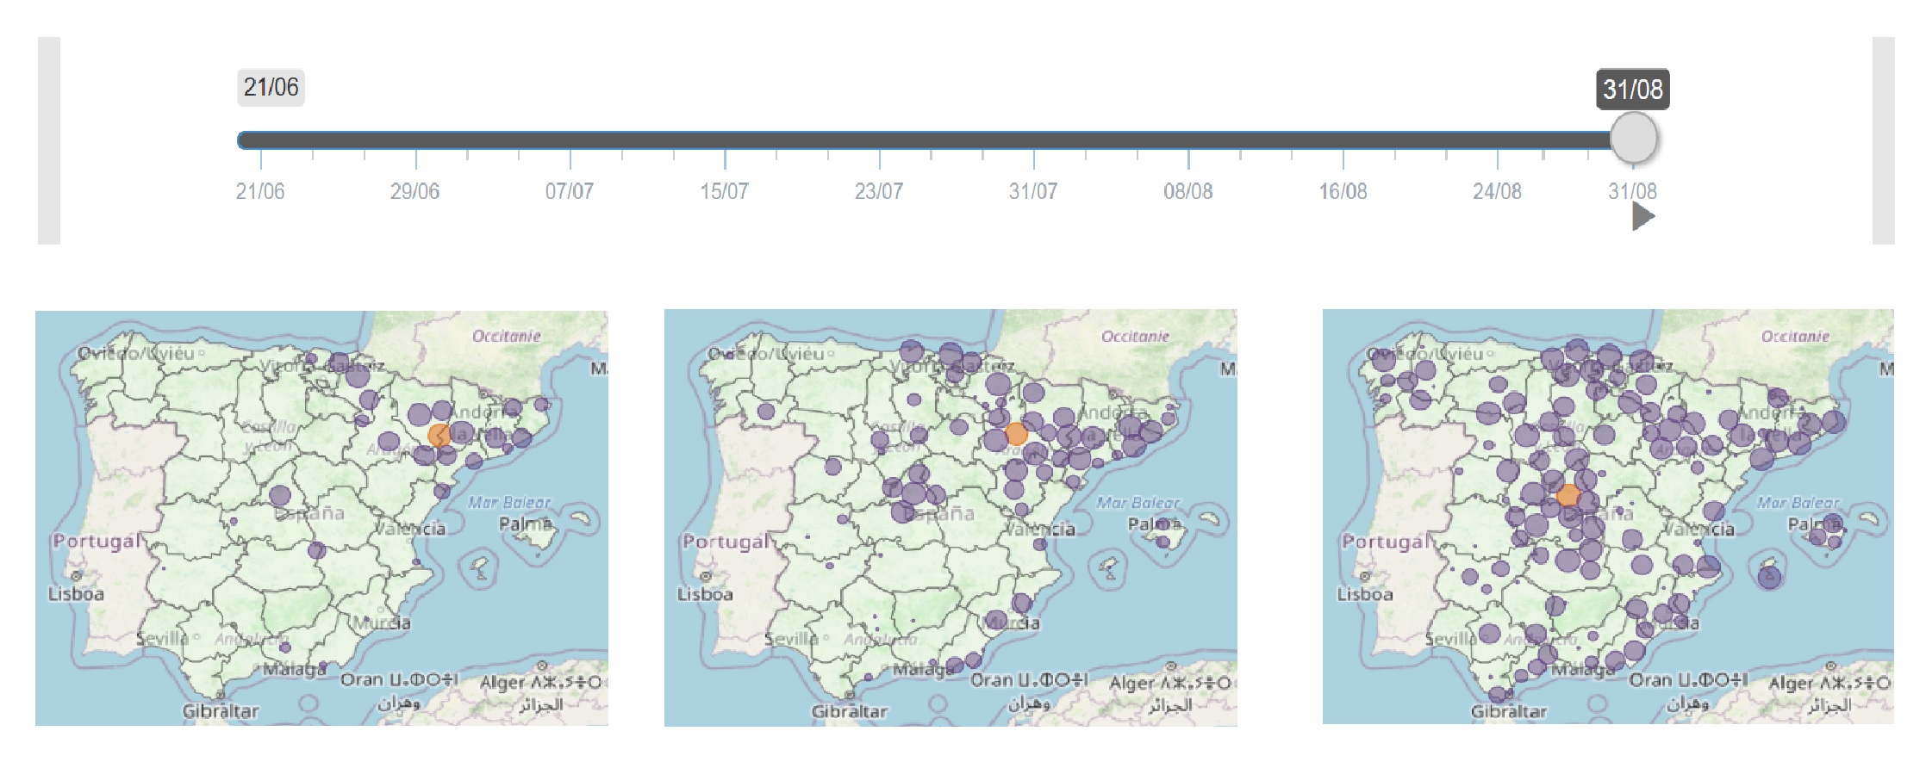Click the dark 31/08 tooltip above handle
The width and height of the screenshot is (1926, 762).
tap(1632, 90)
